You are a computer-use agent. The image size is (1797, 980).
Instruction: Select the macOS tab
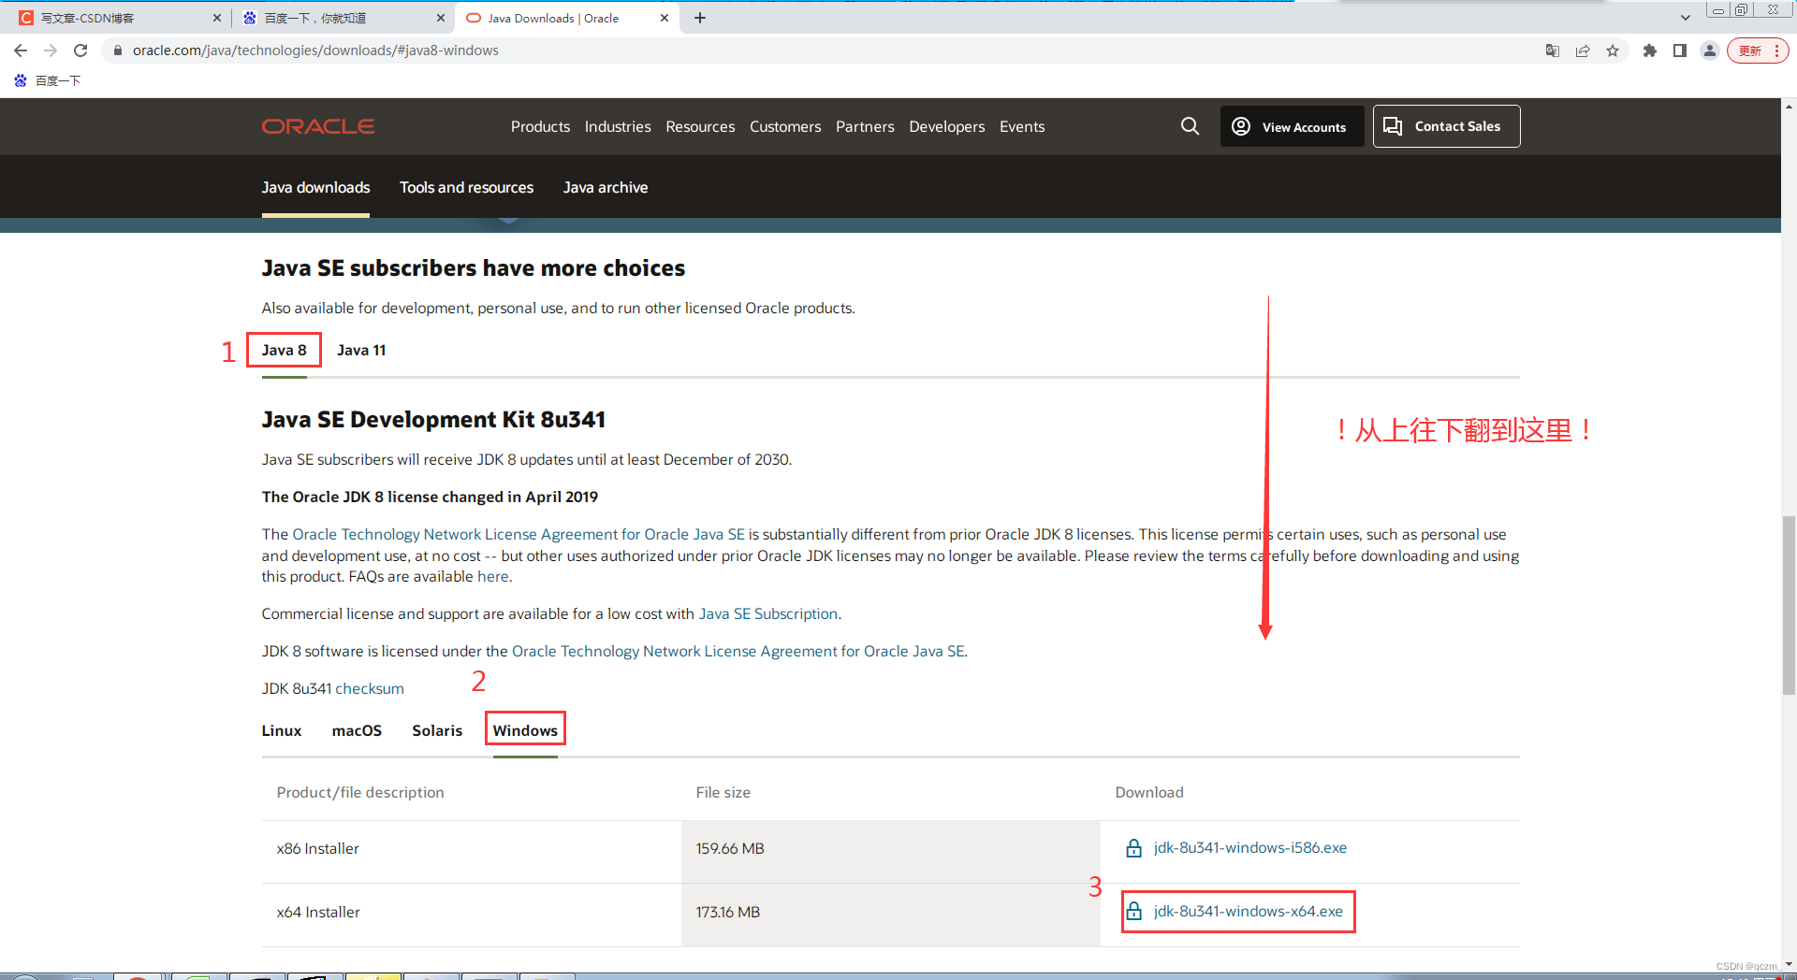pyautogui.click(x=357, y=730)
